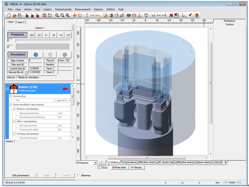The image size is (249, 187).
Task: Switch to the Temperature tab
Action: click(128, 163)
